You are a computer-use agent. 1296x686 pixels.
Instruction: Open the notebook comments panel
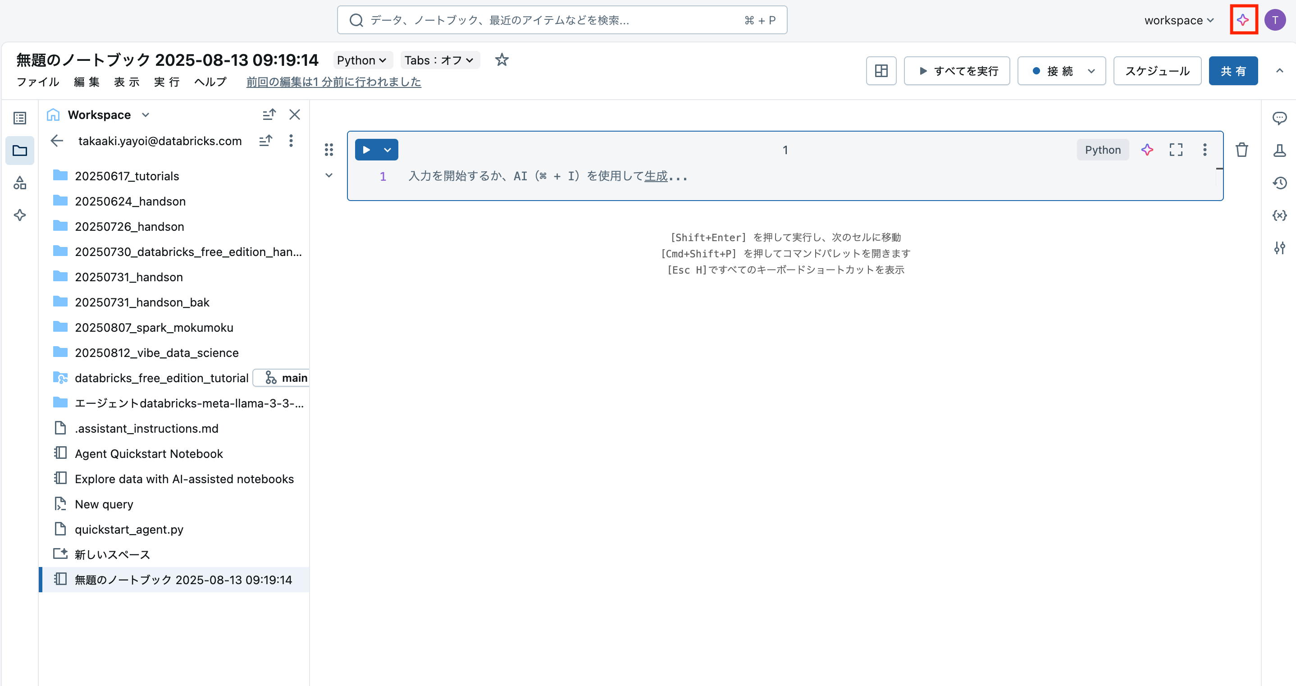[1280, 118]
